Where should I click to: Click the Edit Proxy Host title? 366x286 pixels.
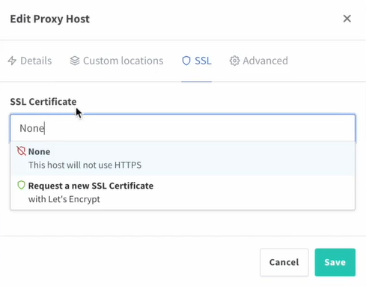(49, 19)
